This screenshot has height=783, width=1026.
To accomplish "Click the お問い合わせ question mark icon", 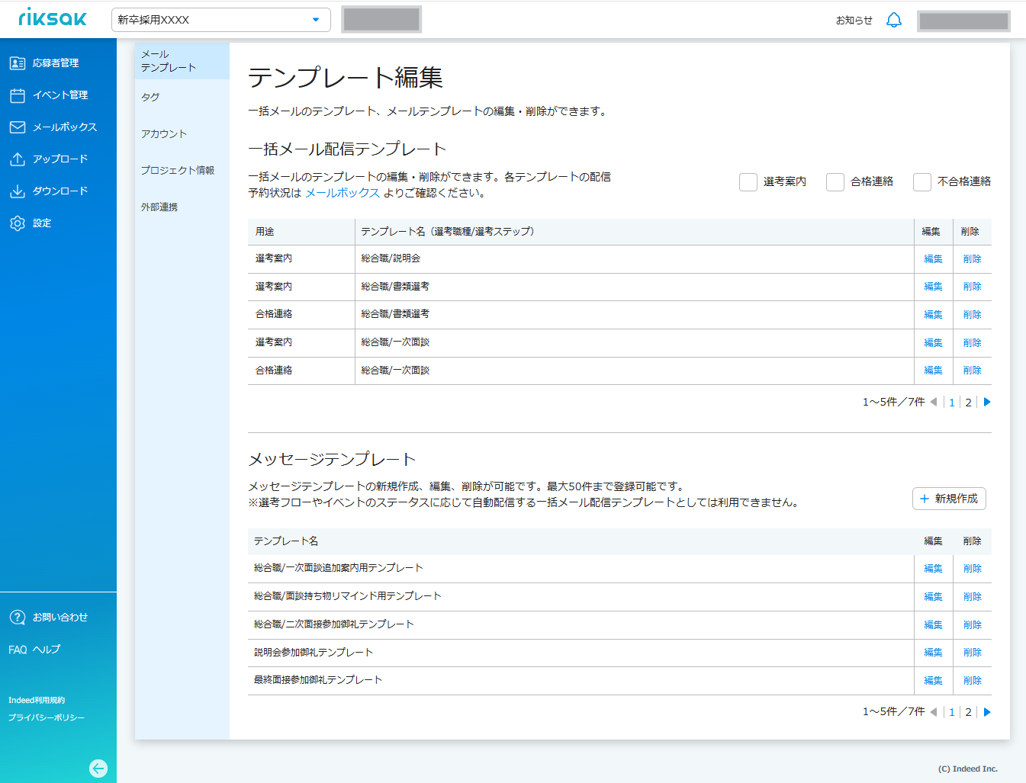I will point(18,618).
